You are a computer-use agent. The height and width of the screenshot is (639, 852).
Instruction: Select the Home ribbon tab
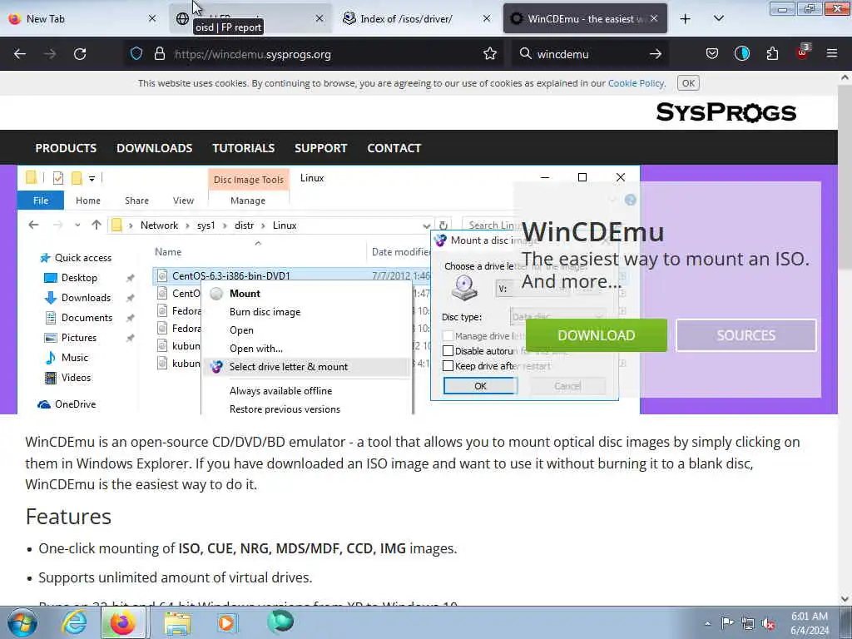88,201
